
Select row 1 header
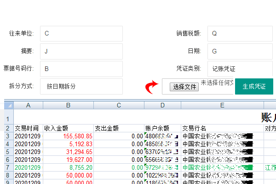(x=9, y=117)
